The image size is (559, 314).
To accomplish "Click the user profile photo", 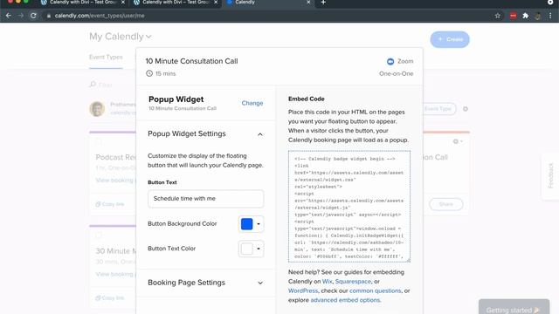I will tap(97, 108).
